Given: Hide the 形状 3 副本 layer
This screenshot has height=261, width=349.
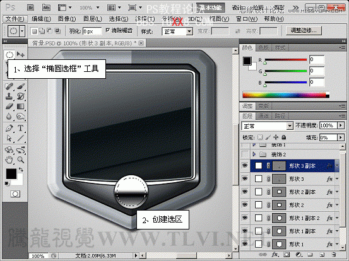Looking at the screenshot, I should point(245,166).
